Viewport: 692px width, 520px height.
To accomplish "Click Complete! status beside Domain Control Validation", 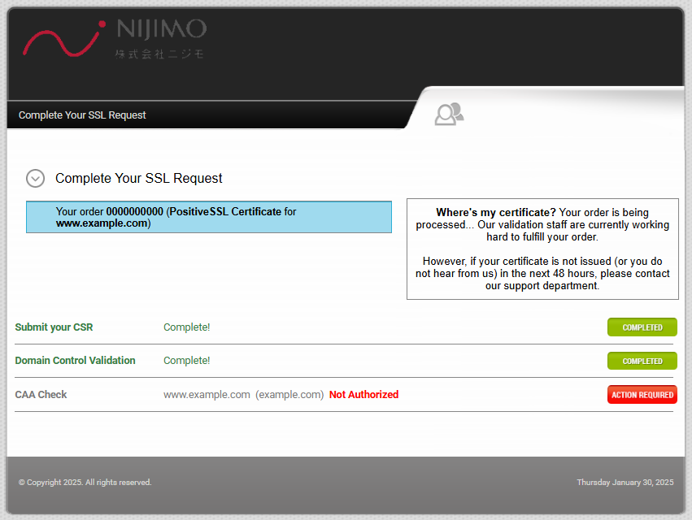I will [x=186, y=361].
